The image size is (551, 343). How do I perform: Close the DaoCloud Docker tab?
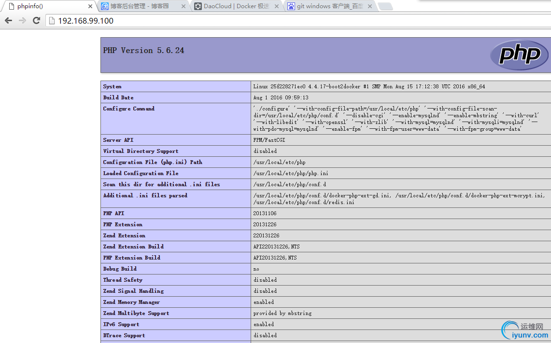pos(277,6)
